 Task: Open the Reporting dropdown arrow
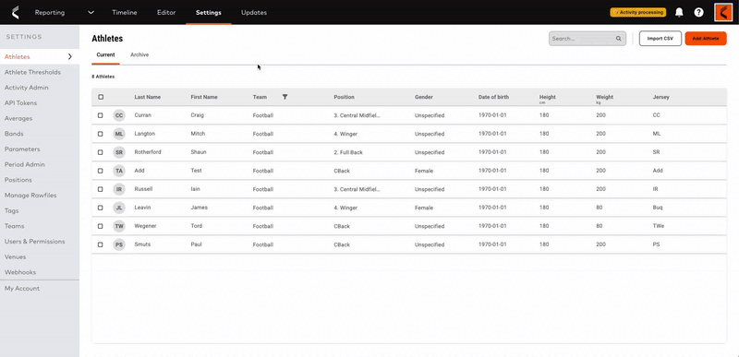point(91,13)
